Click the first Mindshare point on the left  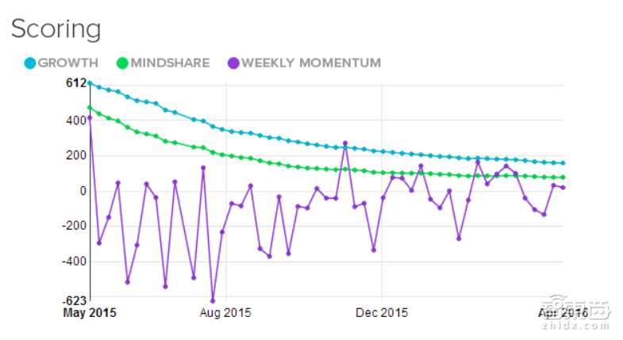[90, 108]
